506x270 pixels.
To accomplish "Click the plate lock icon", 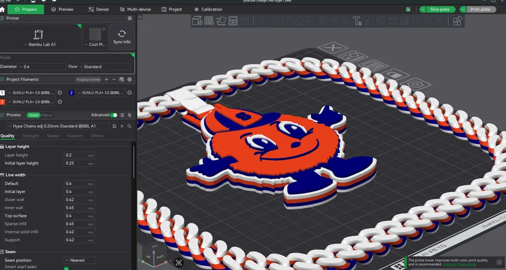I will [x=396, y=75].
